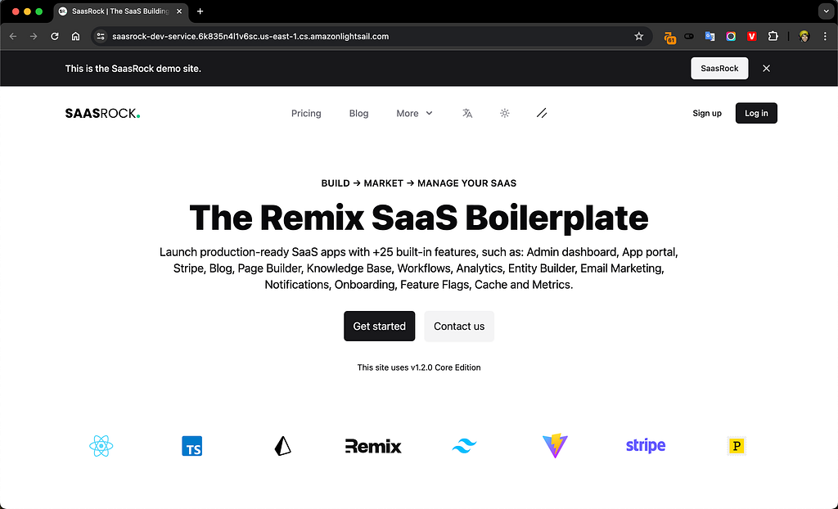This screenshot has width=838, height=509.
Task: Dismiss the demo site banner
Action: pos(766,69)
